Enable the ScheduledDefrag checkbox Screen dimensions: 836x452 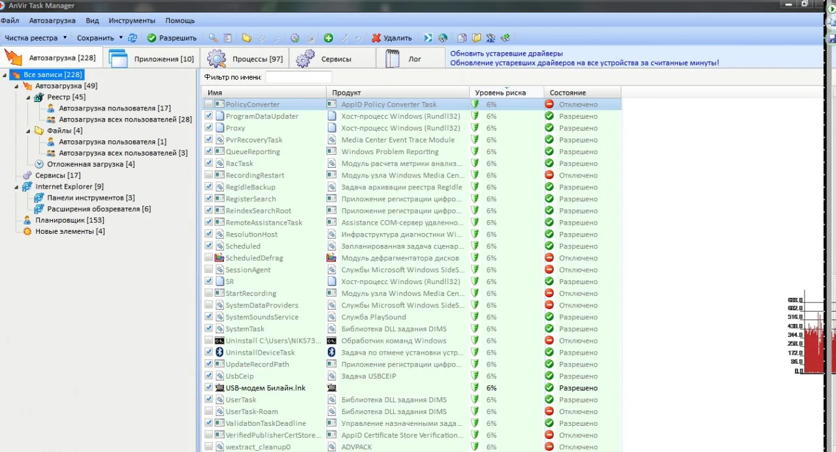209,258
